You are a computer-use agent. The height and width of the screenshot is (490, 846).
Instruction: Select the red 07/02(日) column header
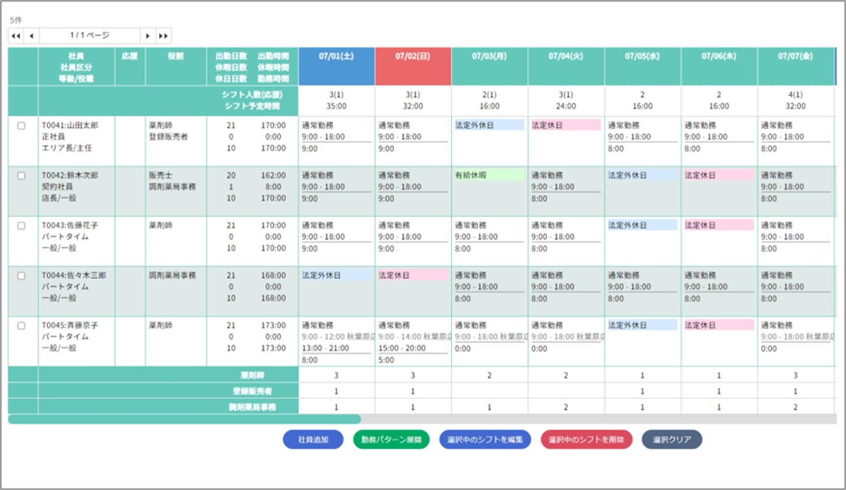coord(413,66)
